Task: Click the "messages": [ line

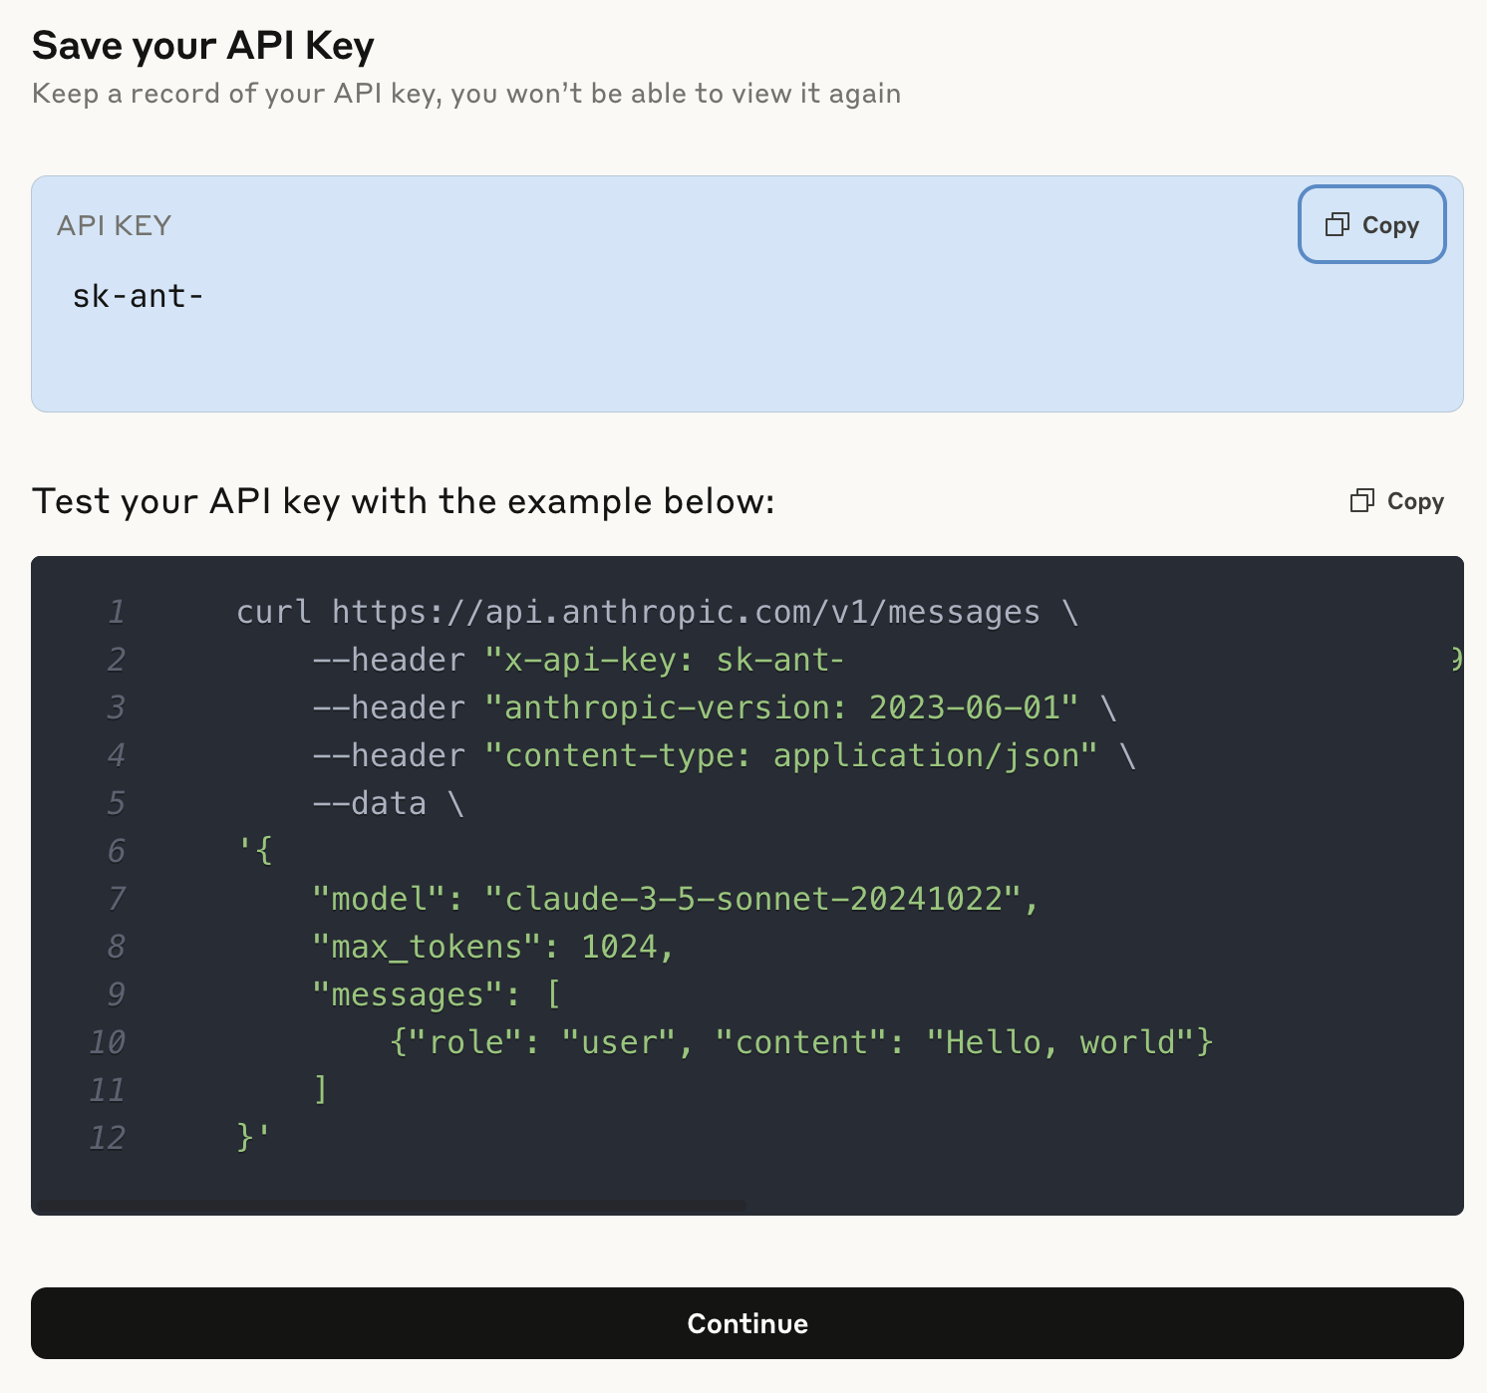Action: coord(437,994)
